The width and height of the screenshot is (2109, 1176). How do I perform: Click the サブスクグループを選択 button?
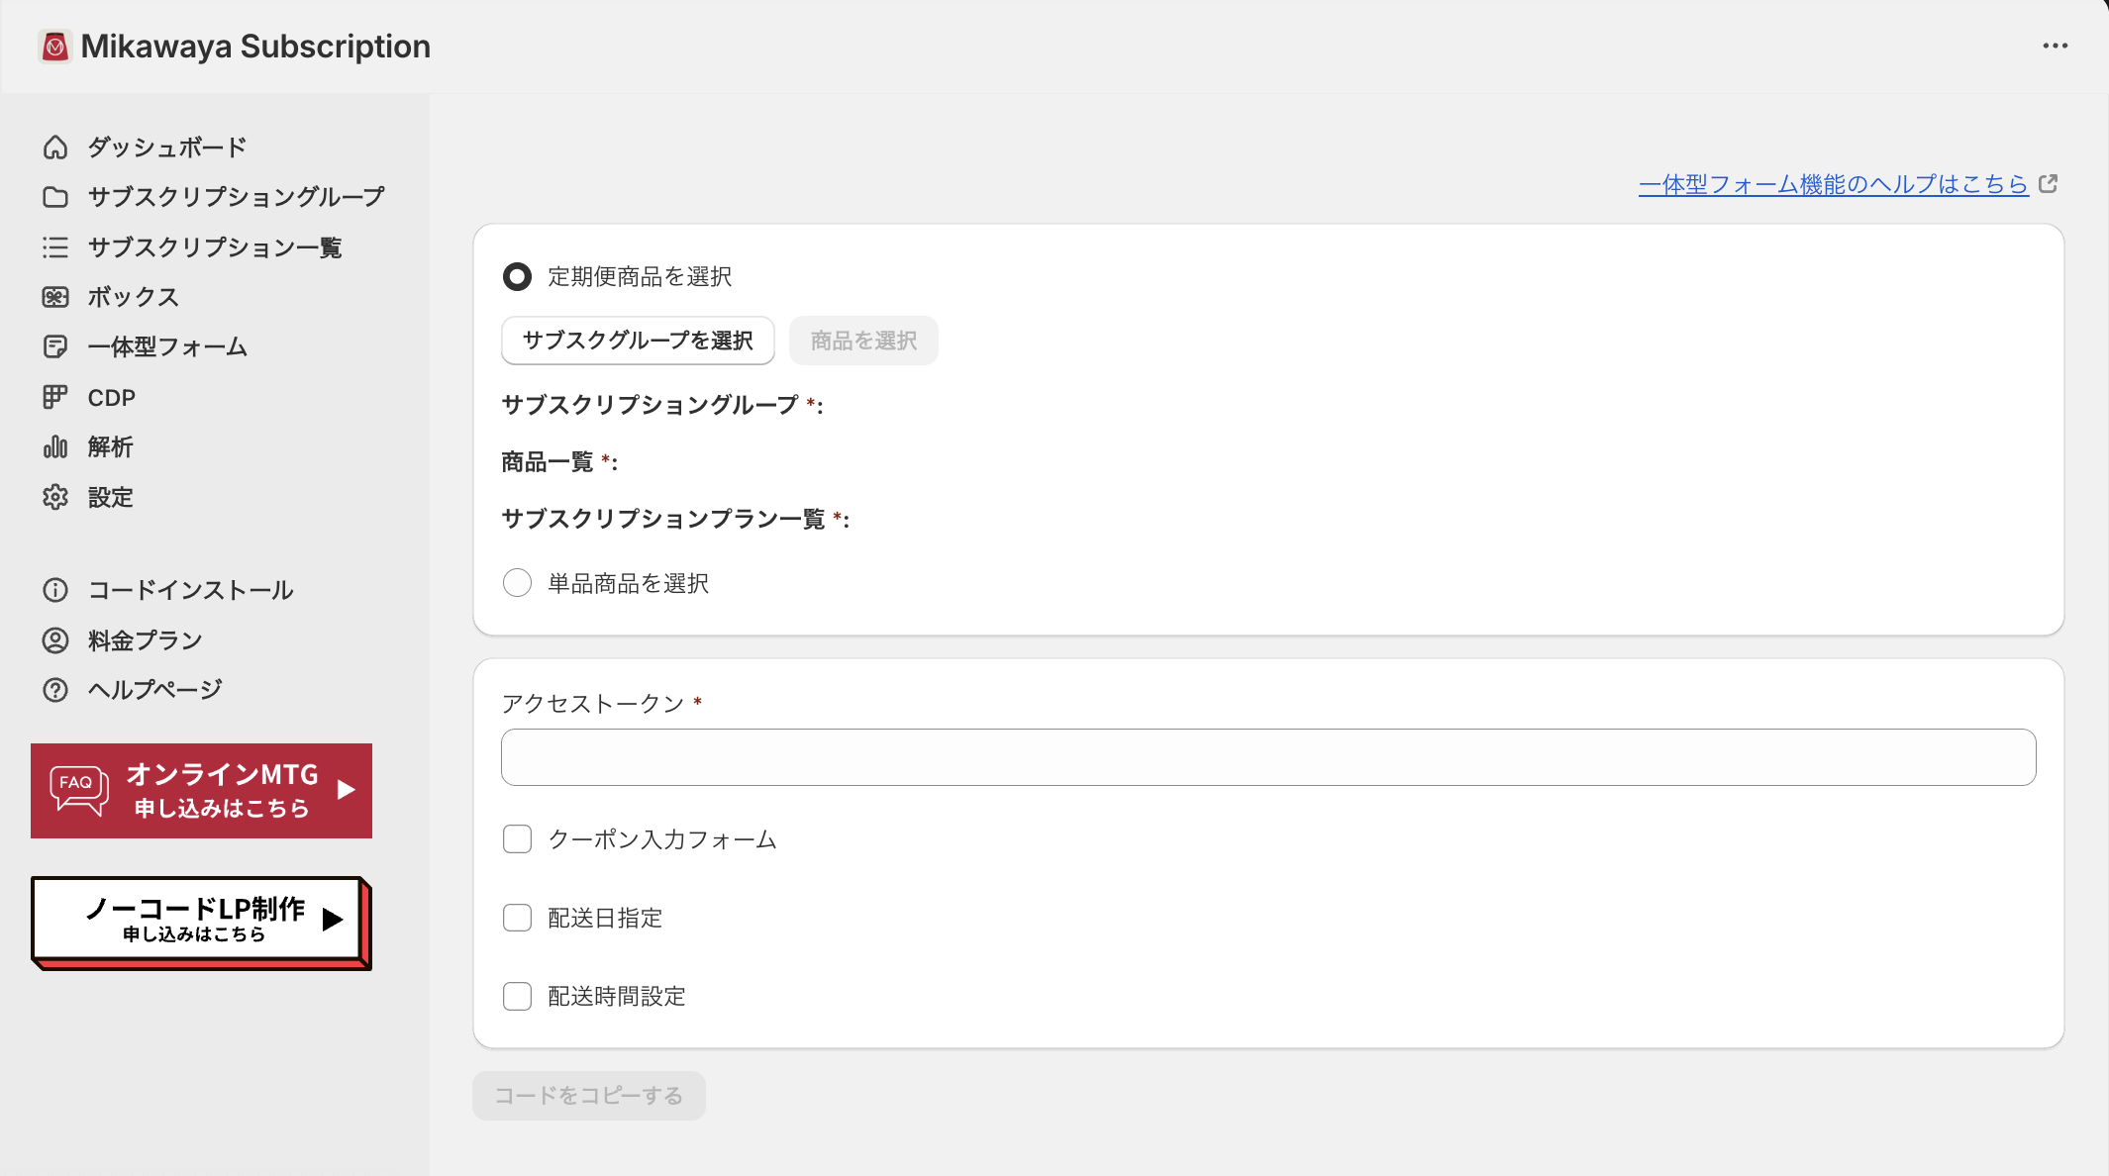[638, 341]
